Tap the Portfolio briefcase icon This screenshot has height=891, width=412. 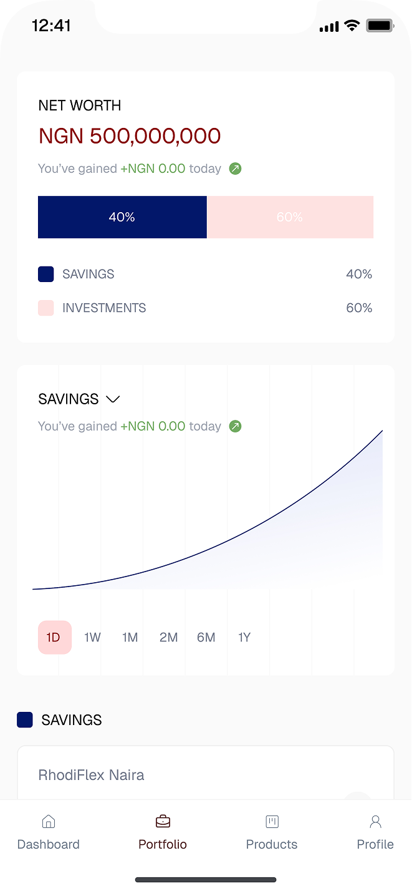163,821
